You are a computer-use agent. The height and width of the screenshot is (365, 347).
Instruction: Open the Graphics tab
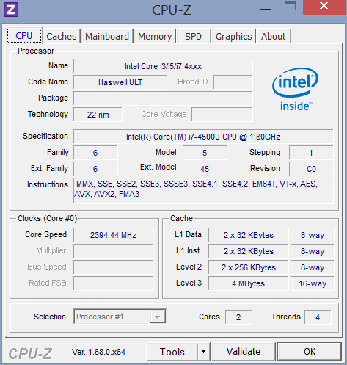233,37
